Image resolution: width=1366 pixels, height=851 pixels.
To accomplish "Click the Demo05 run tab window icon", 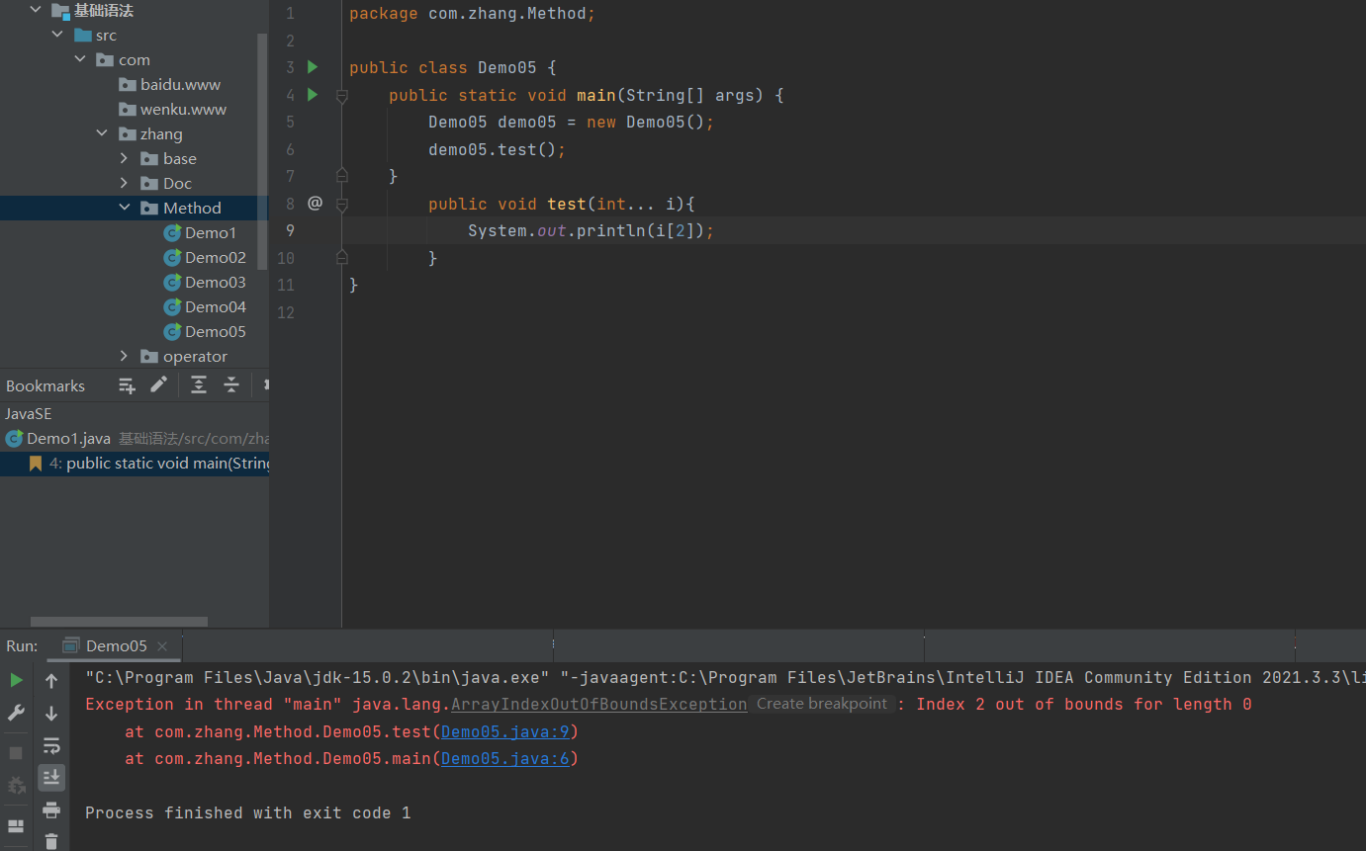I will coord(71,645).
